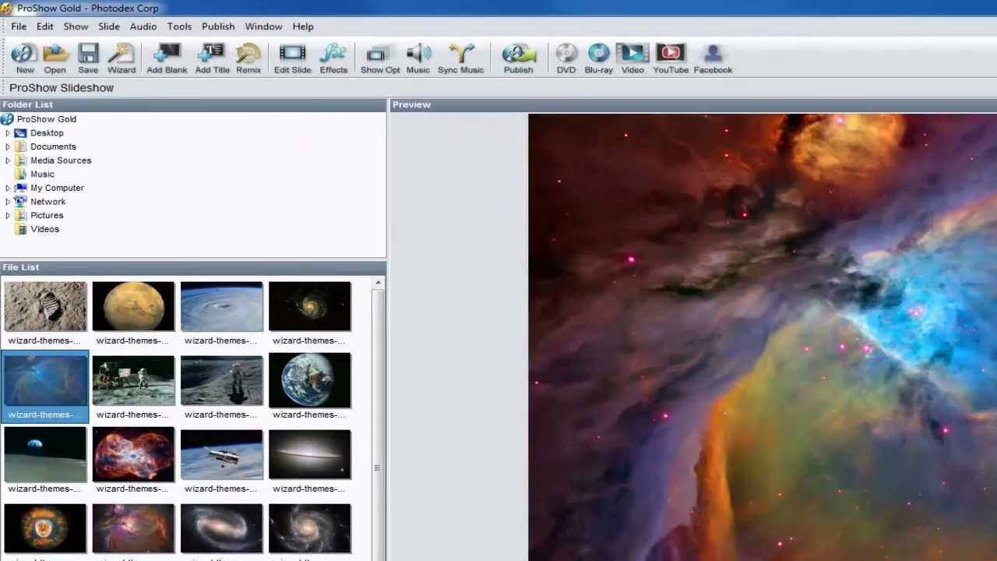Select the Mars planet thumbnail

pyautogui.click(x=133, y=306)
